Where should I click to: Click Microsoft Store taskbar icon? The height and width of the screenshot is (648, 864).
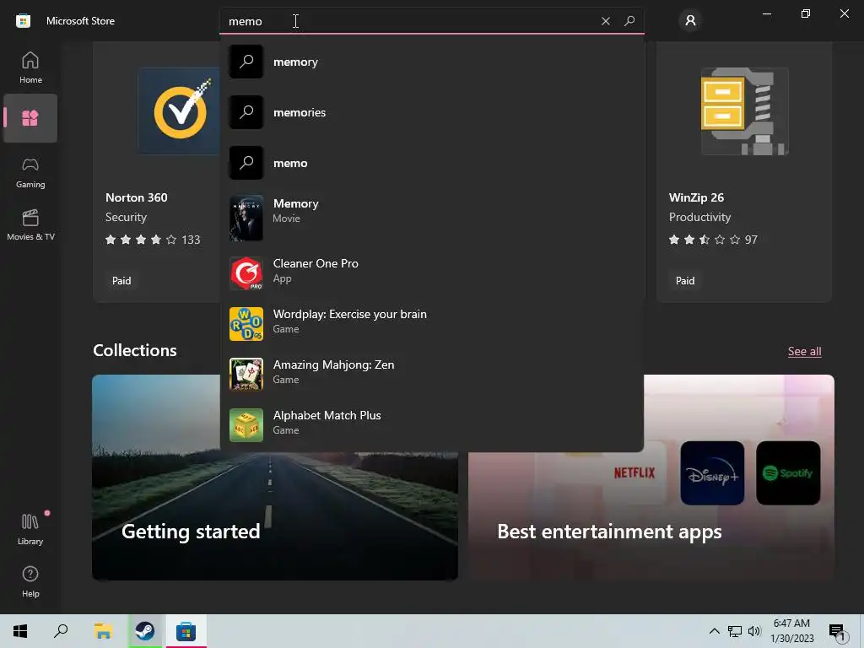186,631
